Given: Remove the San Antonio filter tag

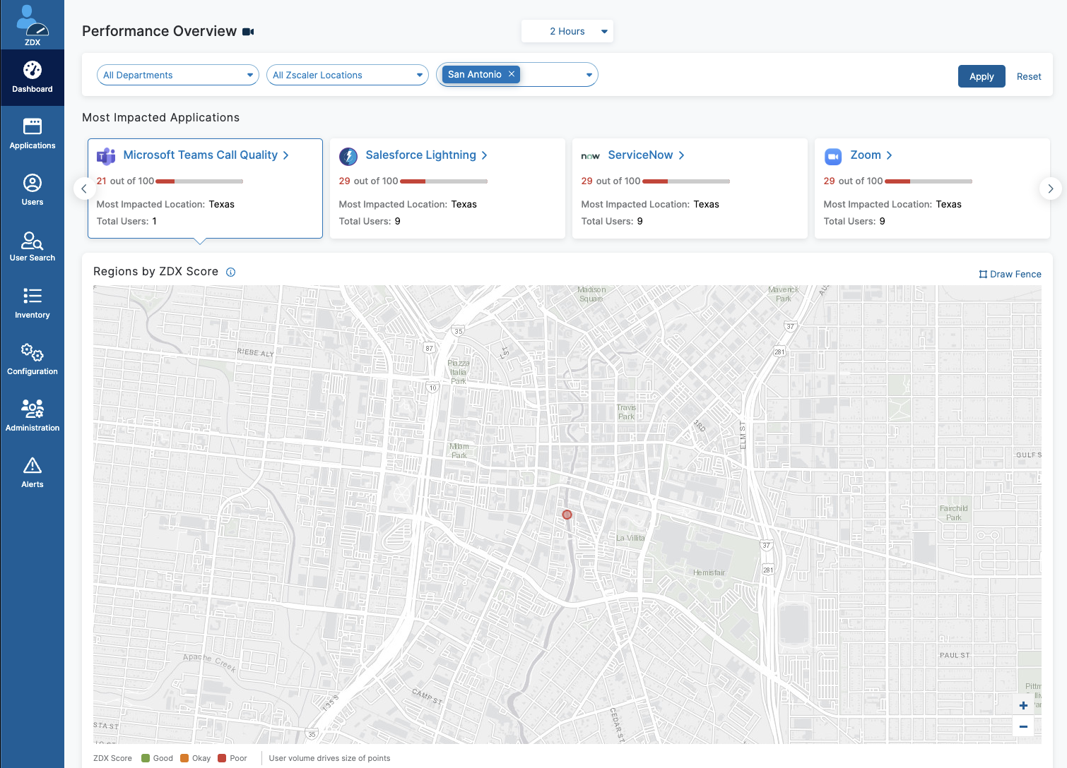Looking at the screenshot, I should [512, 74].
